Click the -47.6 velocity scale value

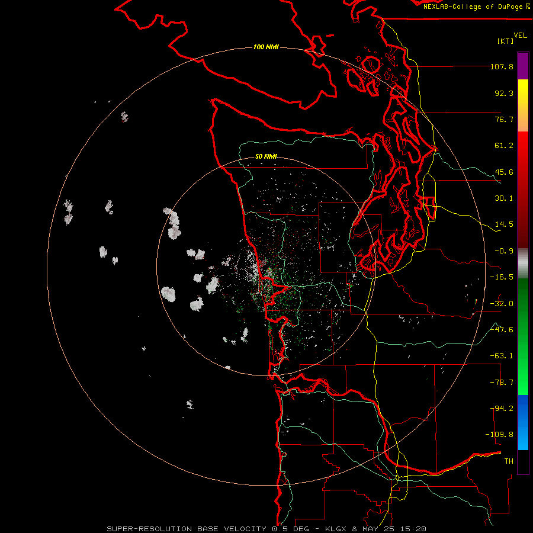pyautogui.click(x=502, y=330)
